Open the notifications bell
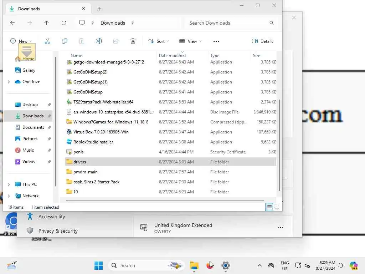The width and height of the screenshot is (365, 274). [341, 265]
